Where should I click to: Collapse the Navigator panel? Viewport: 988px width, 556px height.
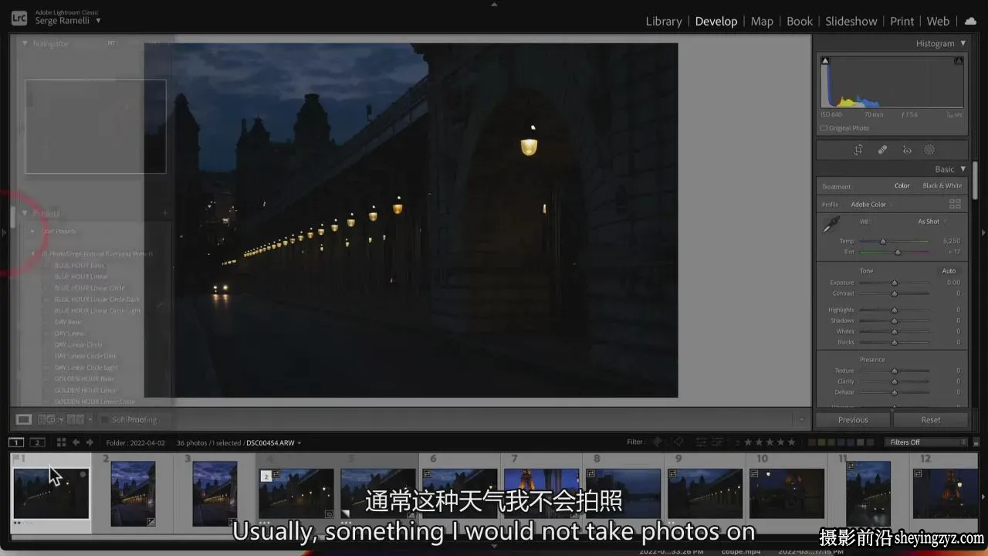click(x=25, y=43)
